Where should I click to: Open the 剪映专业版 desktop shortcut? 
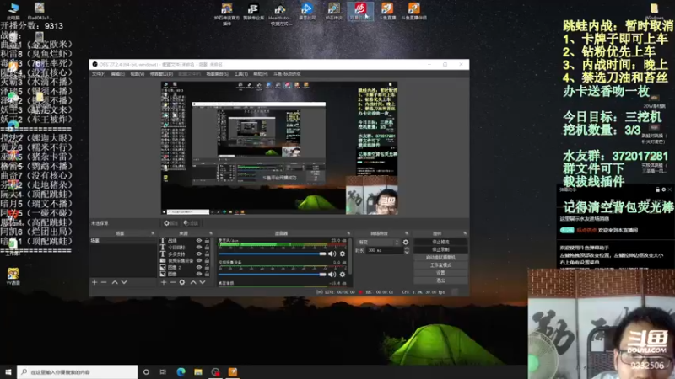253,12
